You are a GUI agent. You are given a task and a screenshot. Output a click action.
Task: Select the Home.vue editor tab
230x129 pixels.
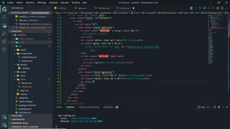(124, 8)
